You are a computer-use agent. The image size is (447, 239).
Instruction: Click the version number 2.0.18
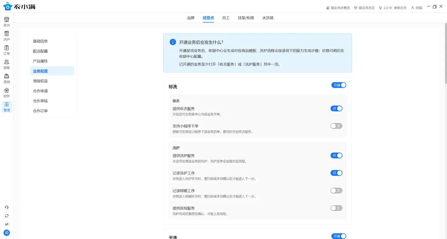pyautogui.click(x=388, y=8)
